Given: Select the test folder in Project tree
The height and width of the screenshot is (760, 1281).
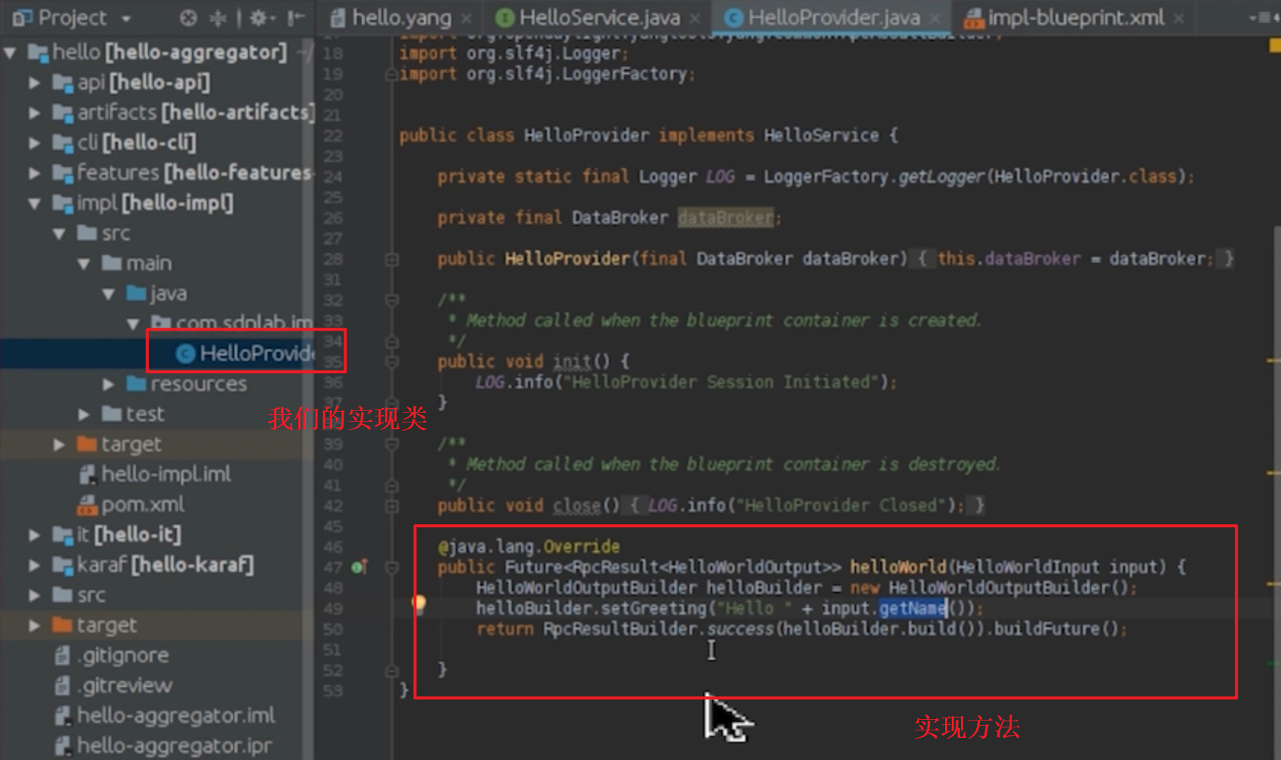Looking at the screenshot, I should (145, 413).
